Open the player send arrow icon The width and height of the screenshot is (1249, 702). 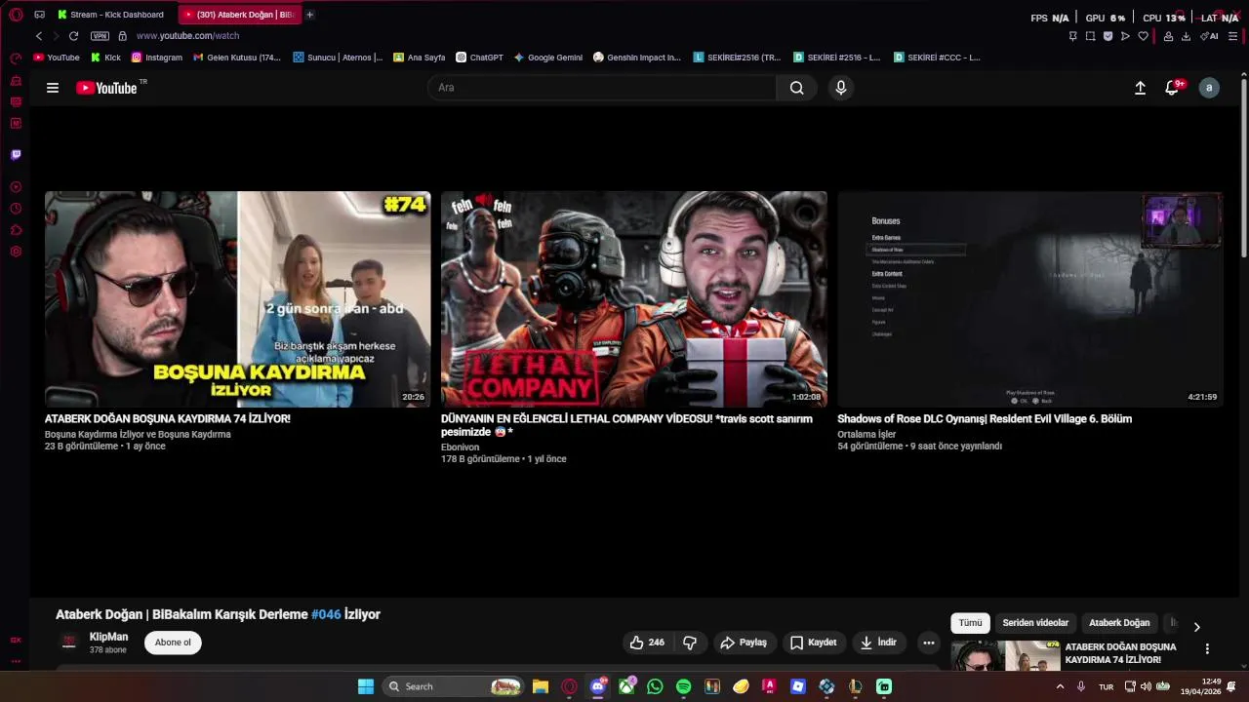point(1125,36)
